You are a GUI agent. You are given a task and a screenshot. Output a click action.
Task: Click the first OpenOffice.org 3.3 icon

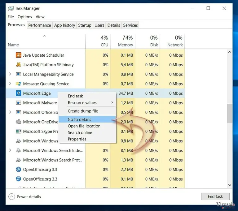pyautogui.click(x=18, y=170)
